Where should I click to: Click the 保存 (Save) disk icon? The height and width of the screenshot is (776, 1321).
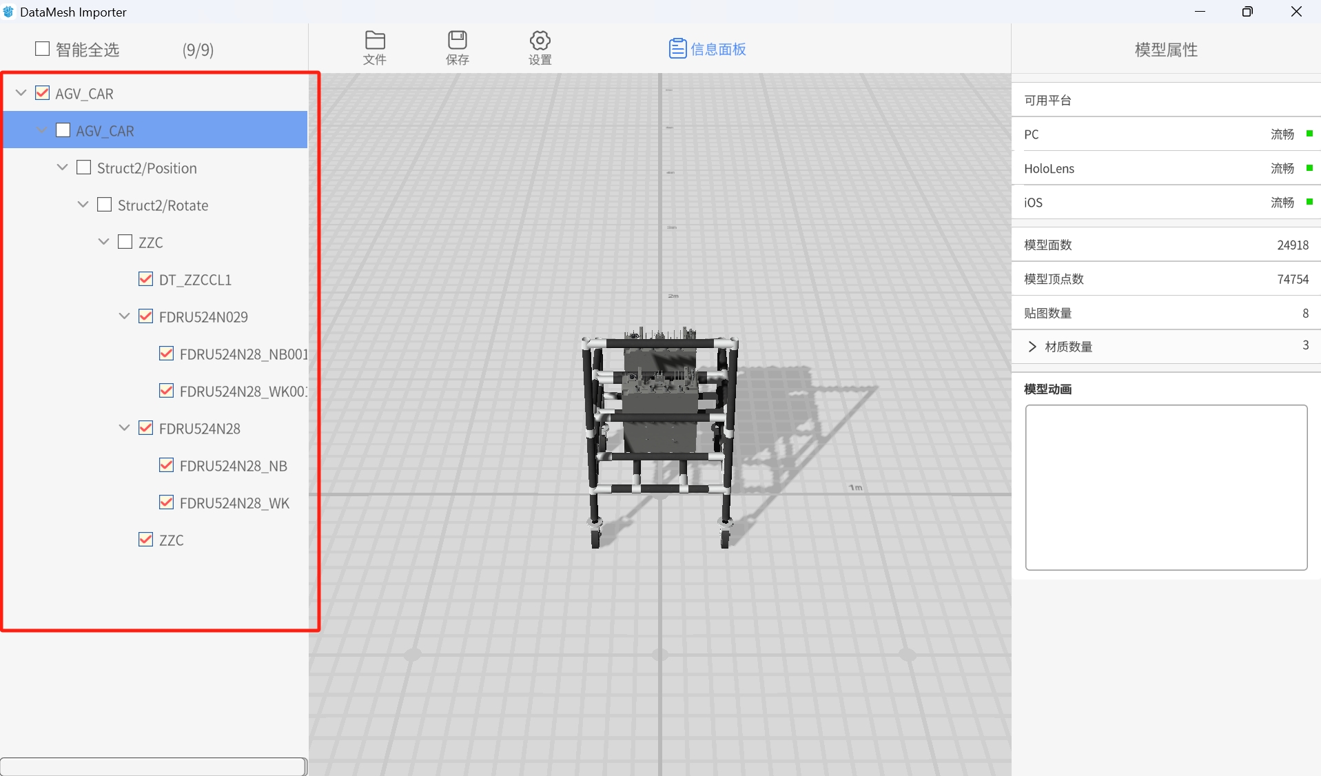tap(458, 41)
